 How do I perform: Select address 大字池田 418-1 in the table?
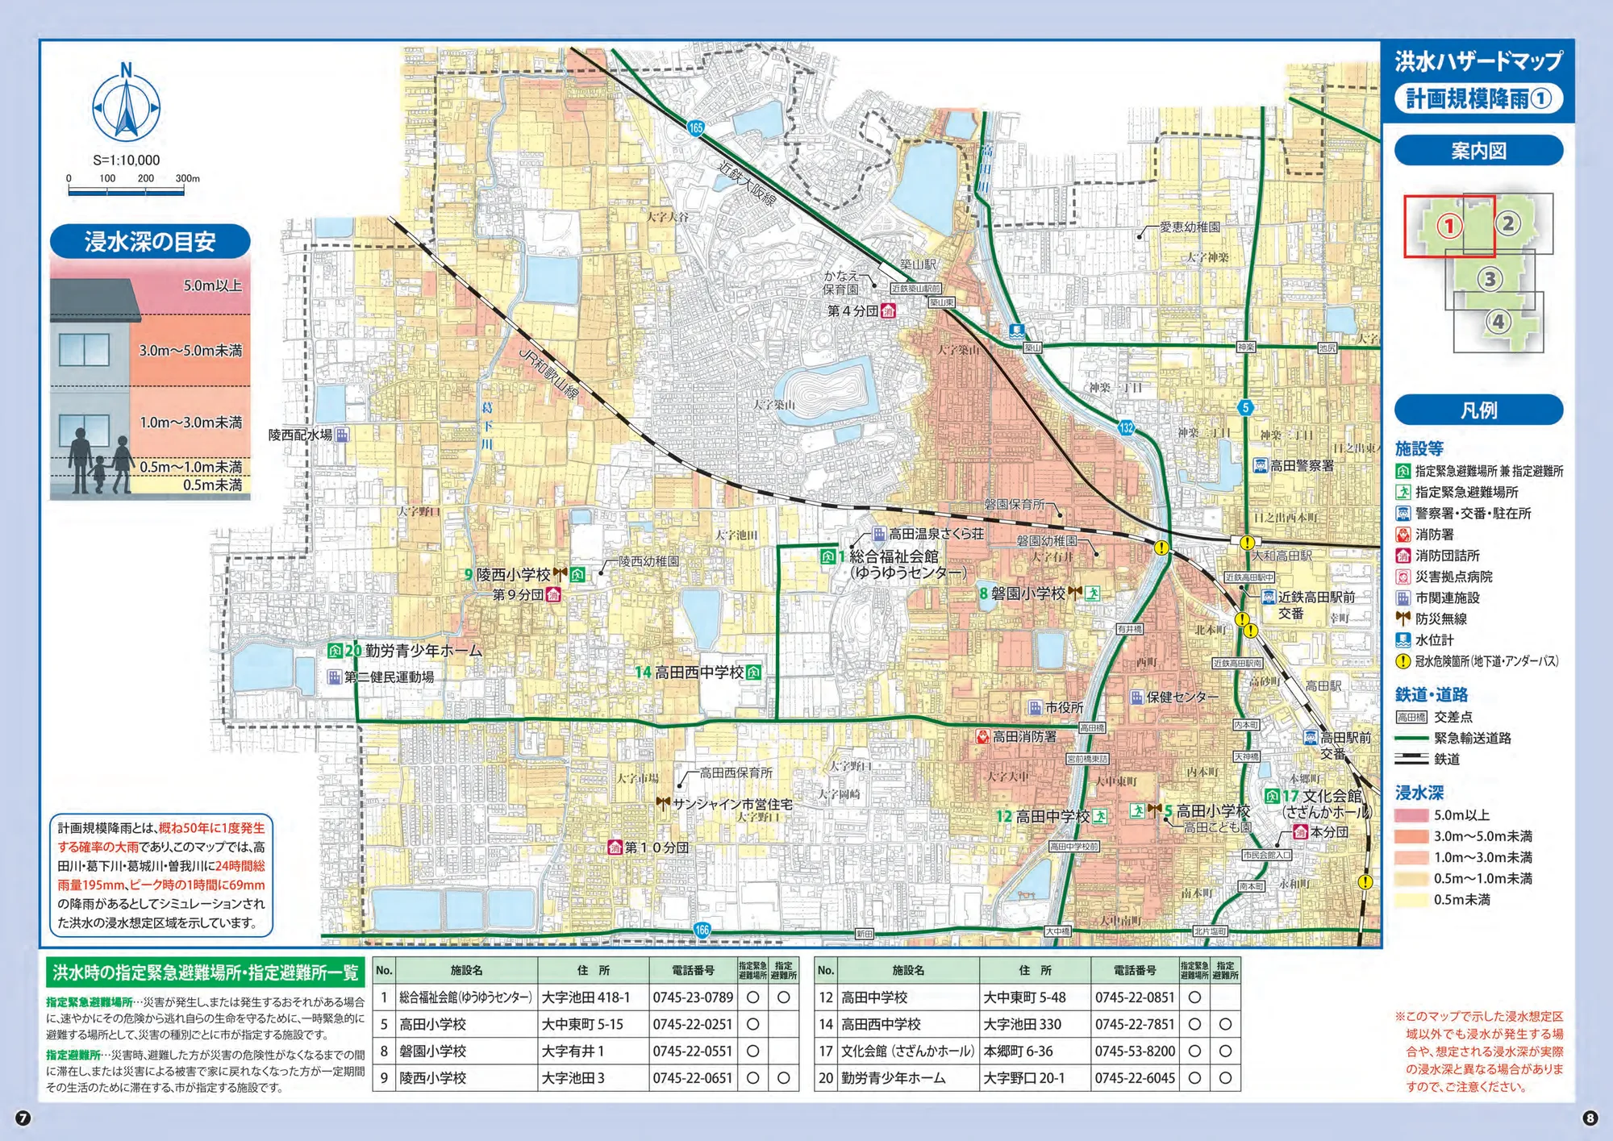(x=586, y=997)
